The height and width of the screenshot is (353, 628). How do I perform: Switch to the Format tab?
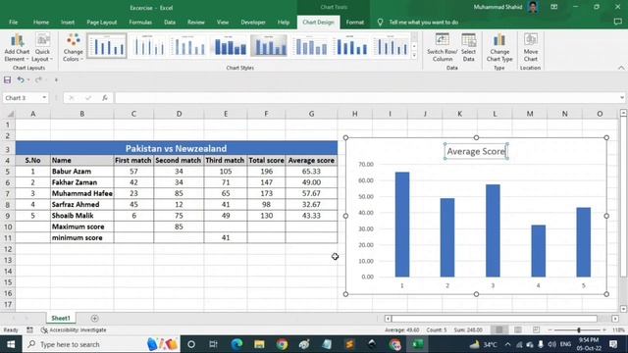click(355, 23)
